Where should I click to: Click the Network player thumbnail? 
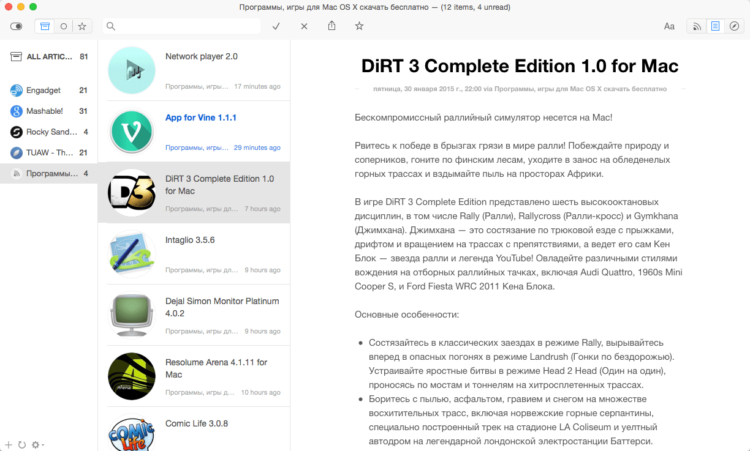(132, 70)
